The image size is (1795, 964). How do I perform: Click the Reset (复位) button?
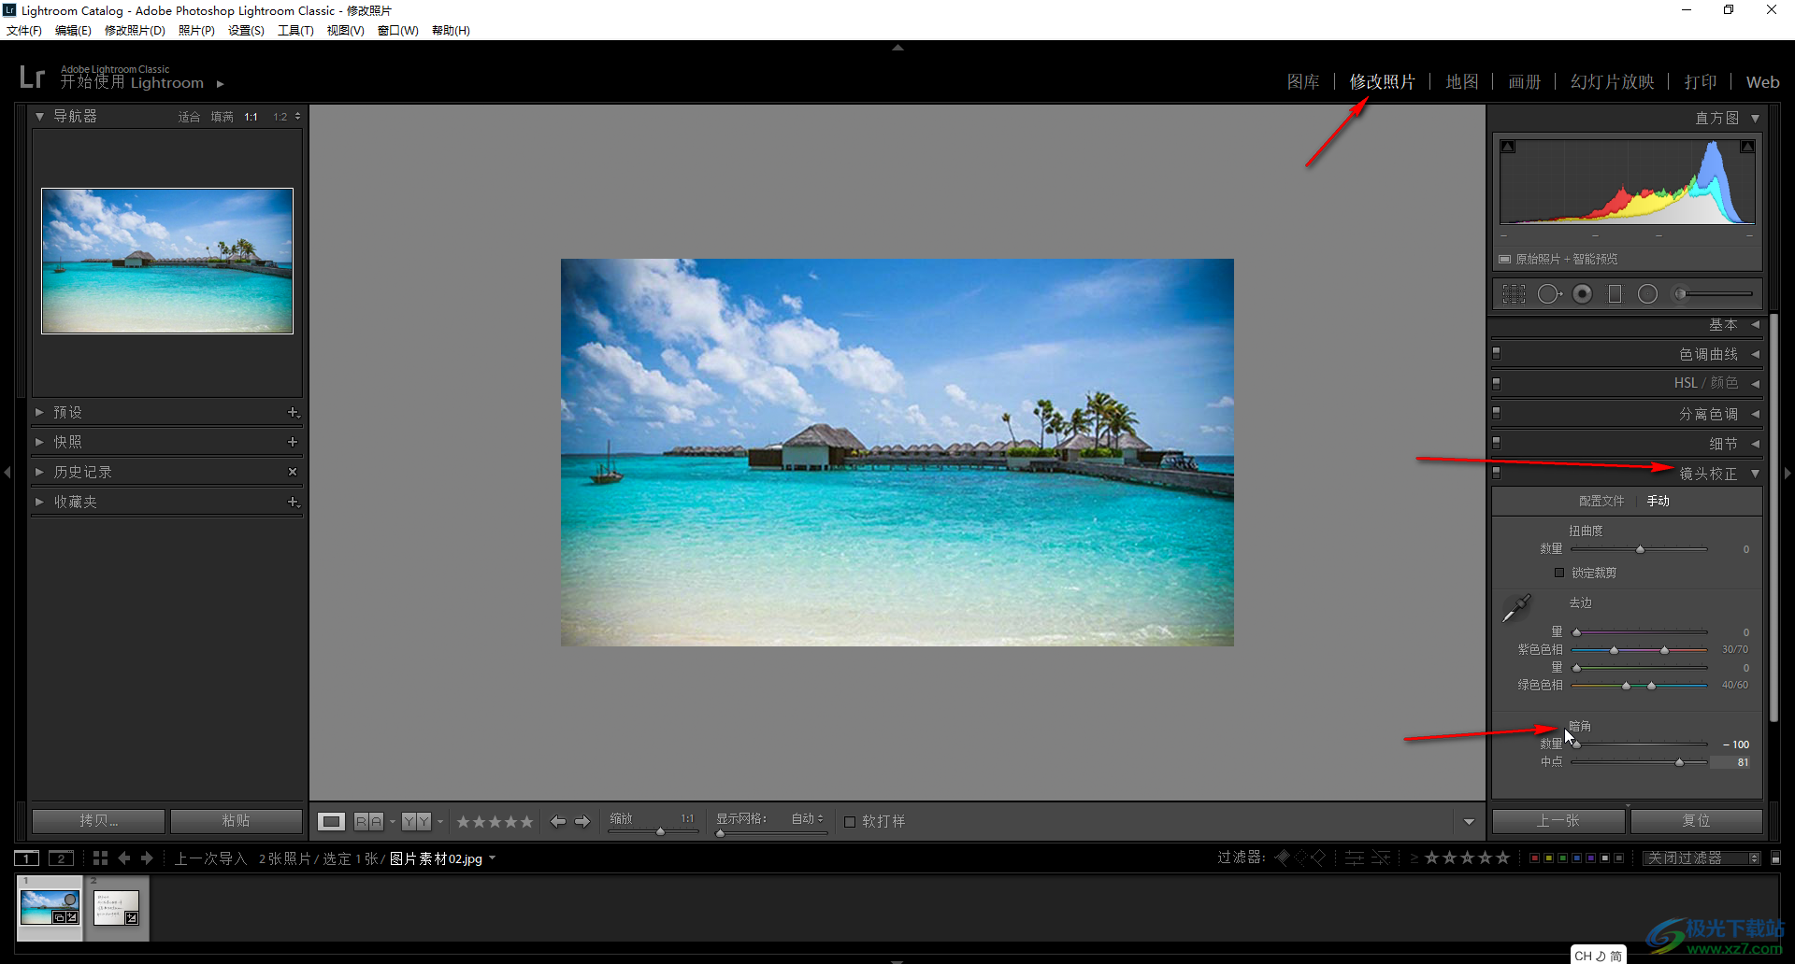[x=1696, y=821]
